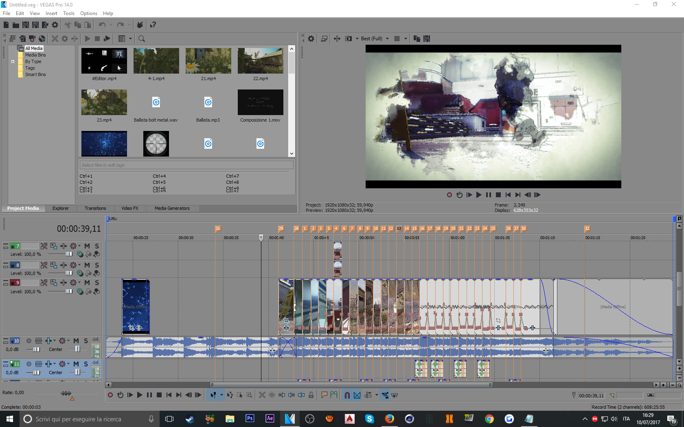684x427 pixels.
Task: Open the Normal Edit tool dropdown arrow
Action: pyautogui.click(x=221, y=395)
